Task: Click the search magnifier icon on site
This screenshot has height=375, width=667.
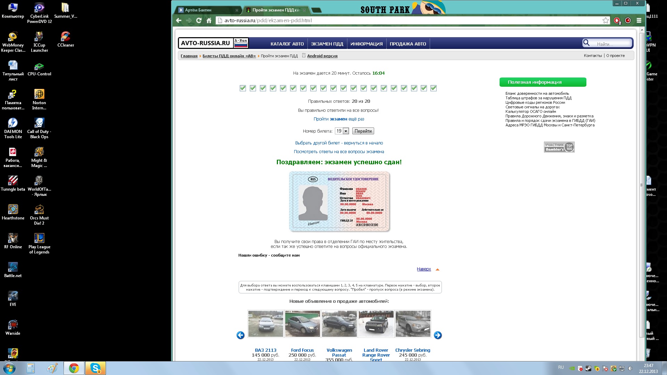Action: click(x=586, y=43)
